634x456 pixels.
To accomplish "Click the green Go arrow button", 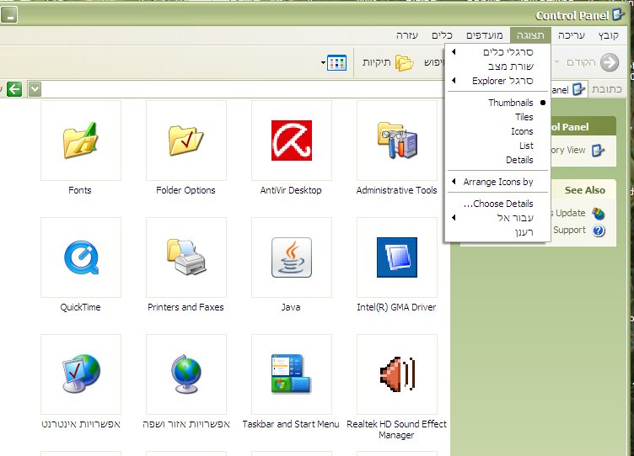I will click(14, 89).
